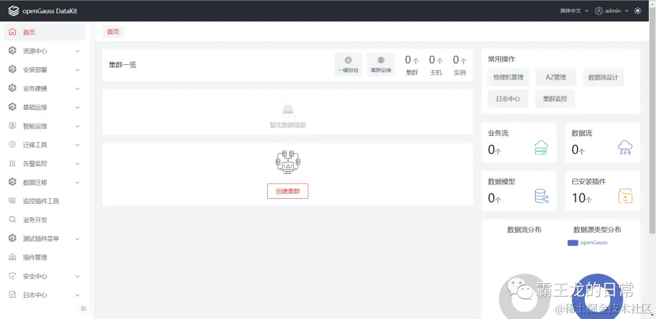Screen dimensions: 656x319
Task: Toggle the openGauss legend color swatch
Action: tap(573, 243)
